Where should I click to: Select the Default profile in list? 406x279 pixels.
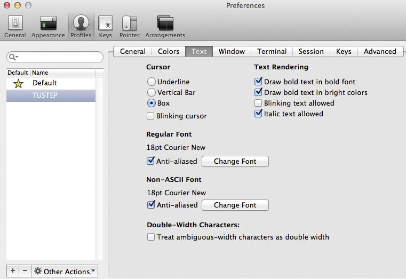click(x=45, y=83)
